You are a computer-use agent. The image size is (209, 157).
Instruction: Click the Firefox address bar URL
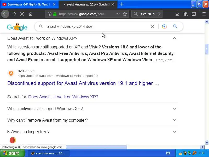[82, 14]
